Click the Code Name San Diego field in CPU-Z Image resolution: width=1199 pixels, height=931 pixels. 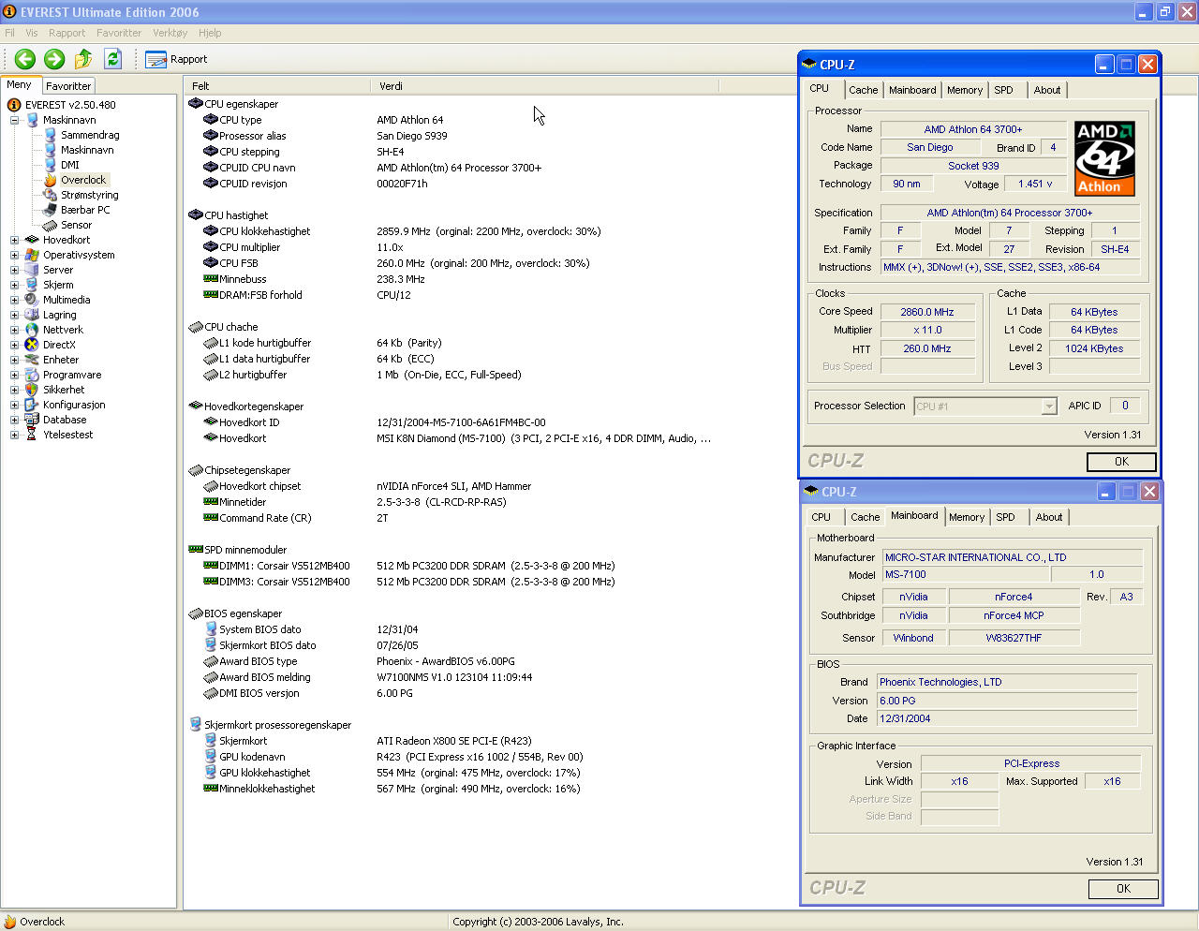(x=930, y=147)
